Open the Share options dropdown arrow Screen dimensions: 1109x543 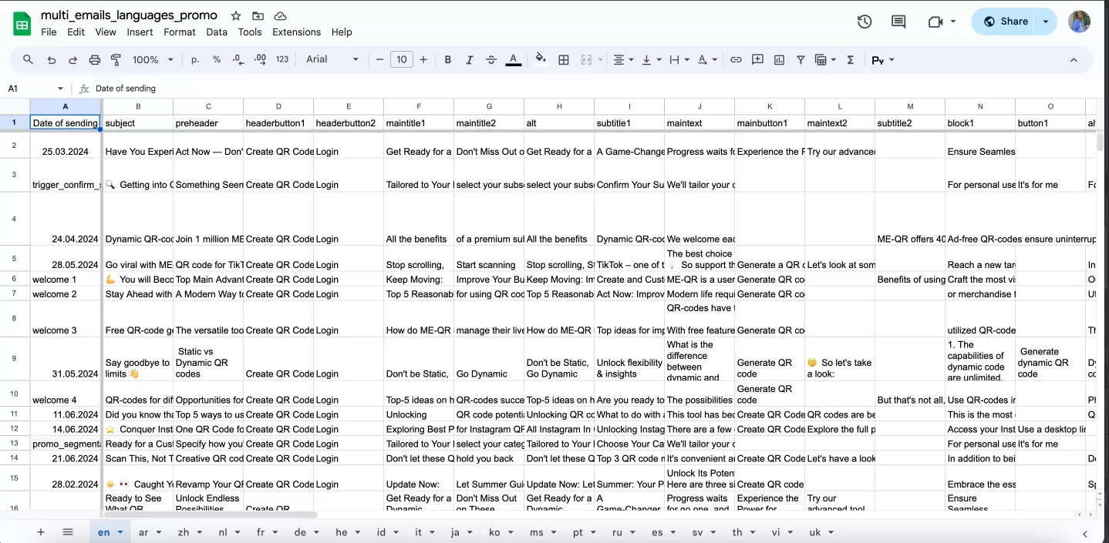point(1046,22)
